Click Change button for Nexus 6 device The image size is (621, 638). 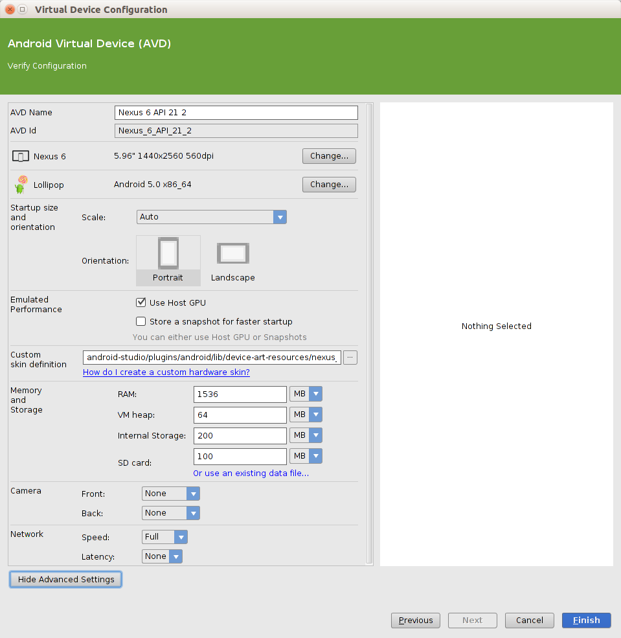pyautogui.click(x=329, y=156)
